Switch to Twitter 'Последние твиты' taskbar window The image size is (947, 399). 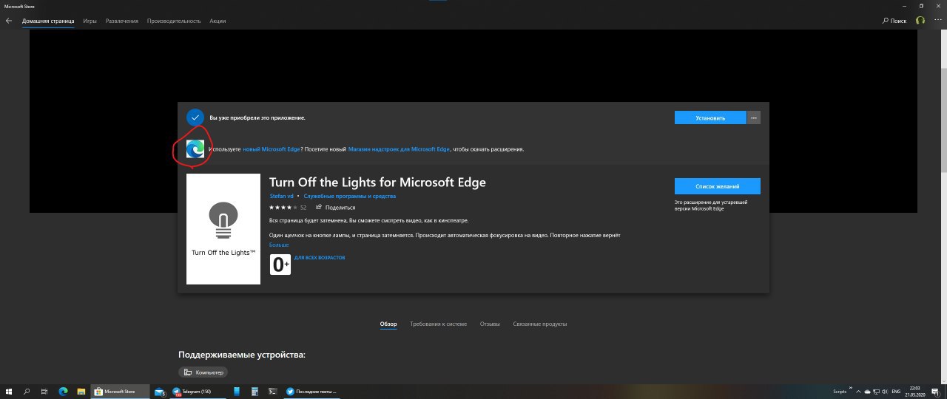[311, 392]
